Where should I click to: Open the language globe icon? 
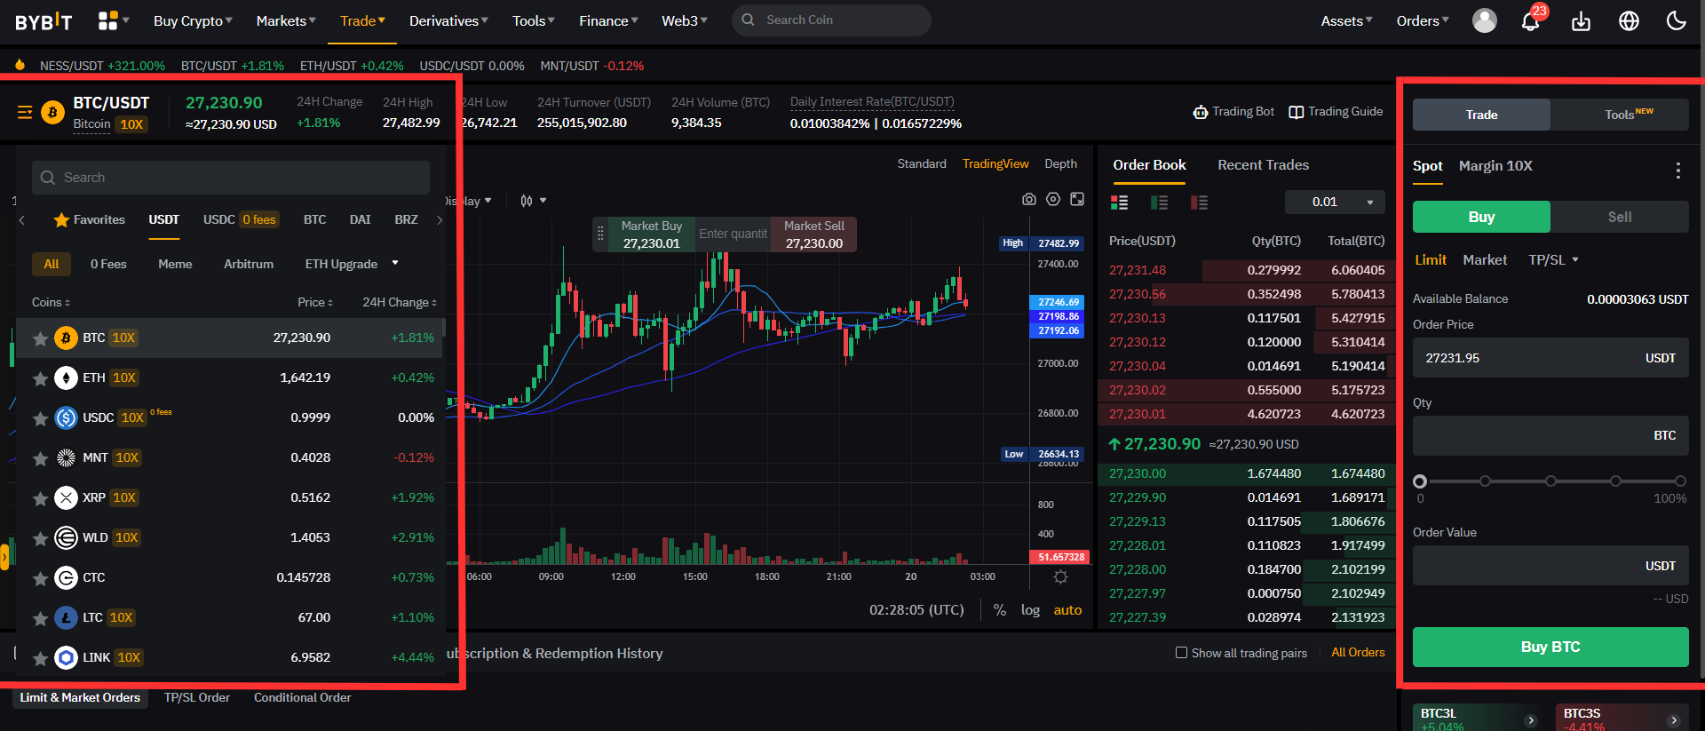coord(1629,21)
